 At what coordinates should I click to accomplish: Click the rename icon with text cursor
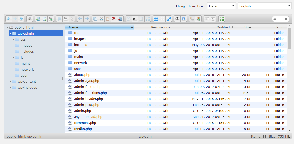[x=135, y=19]
